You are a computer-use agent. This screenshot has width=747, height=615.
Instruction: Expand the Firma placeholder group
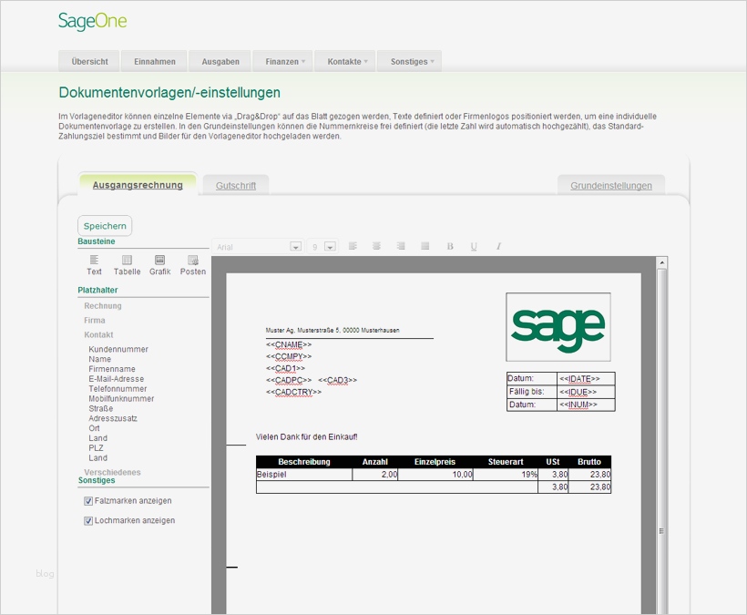95,320
